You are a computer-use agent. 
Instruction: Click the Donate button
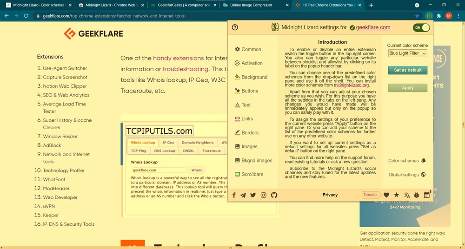coord(371,195)
